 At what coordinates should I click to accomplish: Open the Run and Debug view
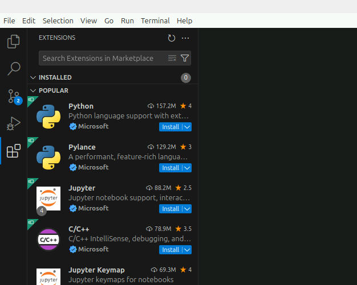13,123
